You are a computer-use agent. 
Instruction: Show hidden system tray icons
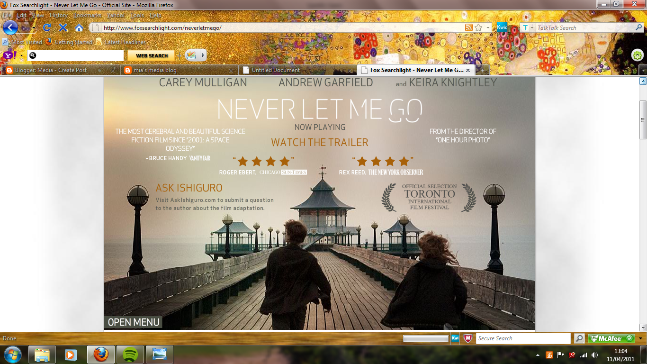538,355
